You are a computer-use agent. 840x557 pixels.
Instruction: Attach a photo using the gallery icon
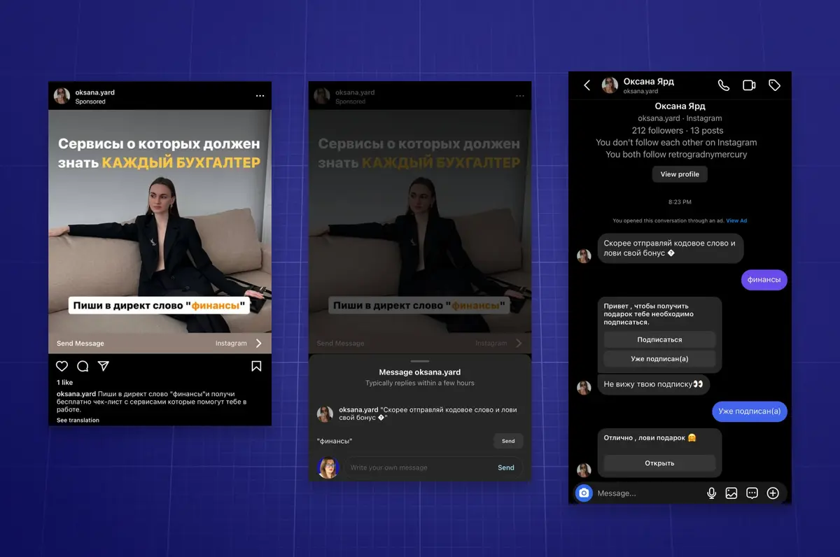pos(731,493)
